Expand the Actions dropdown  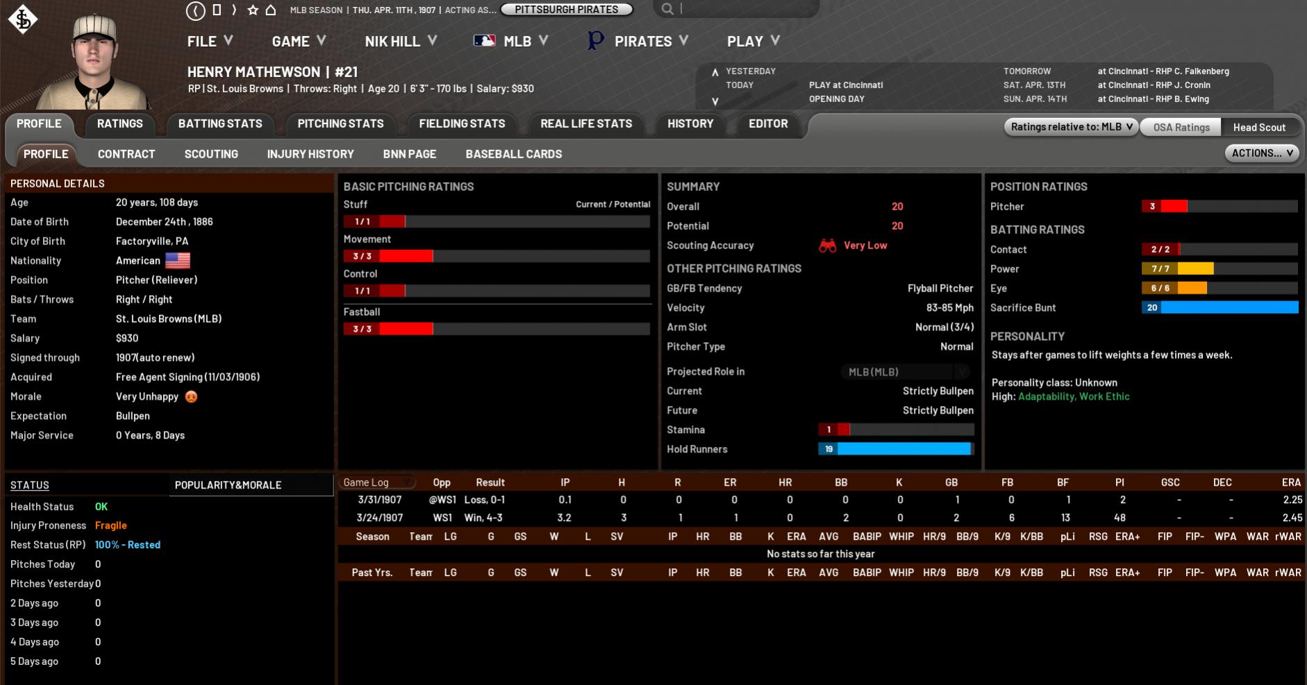coord(1261,153)
